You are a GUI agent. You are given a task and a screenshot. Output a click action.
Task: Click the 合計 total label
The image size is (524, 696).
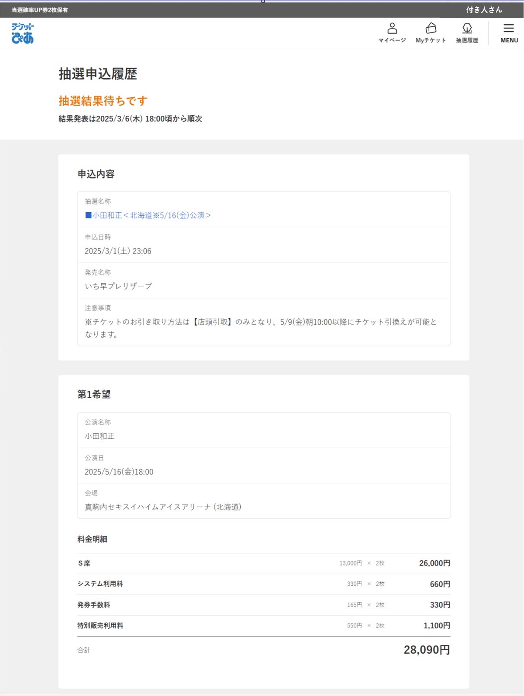84,650
